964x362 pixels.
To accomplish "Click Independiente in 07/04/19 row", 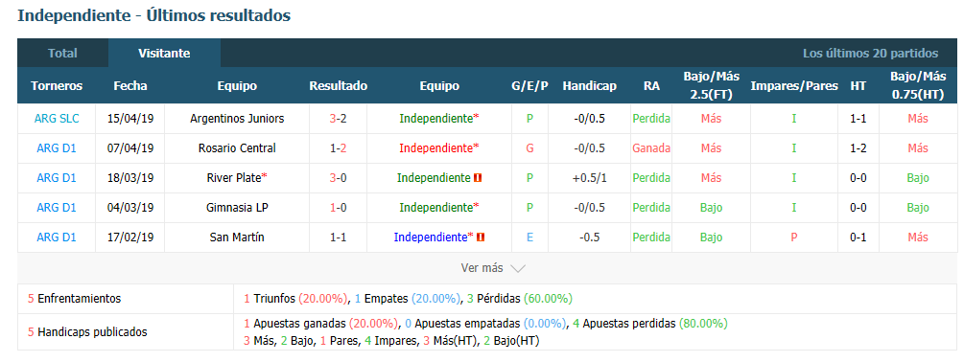I will click(435, 147).
